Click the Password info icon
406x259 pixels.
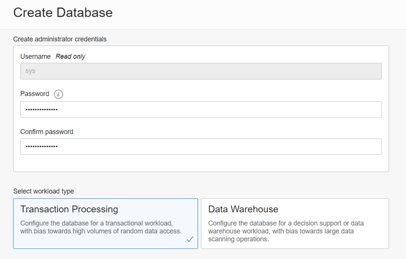58,94
